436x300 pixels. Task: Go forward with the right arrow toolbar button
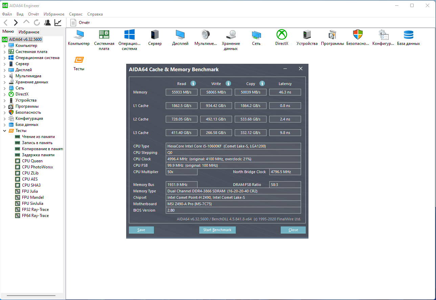(16, 23)
